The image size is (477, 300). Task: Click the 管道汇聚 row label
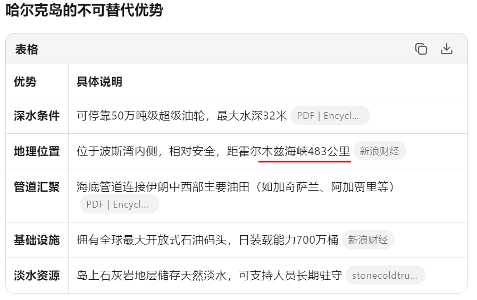click(37, 187)
